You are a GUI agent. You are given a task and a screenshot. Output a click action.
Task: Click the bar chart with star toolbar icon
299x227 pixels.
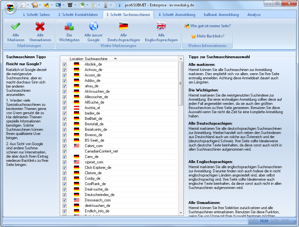coord(46,5)
